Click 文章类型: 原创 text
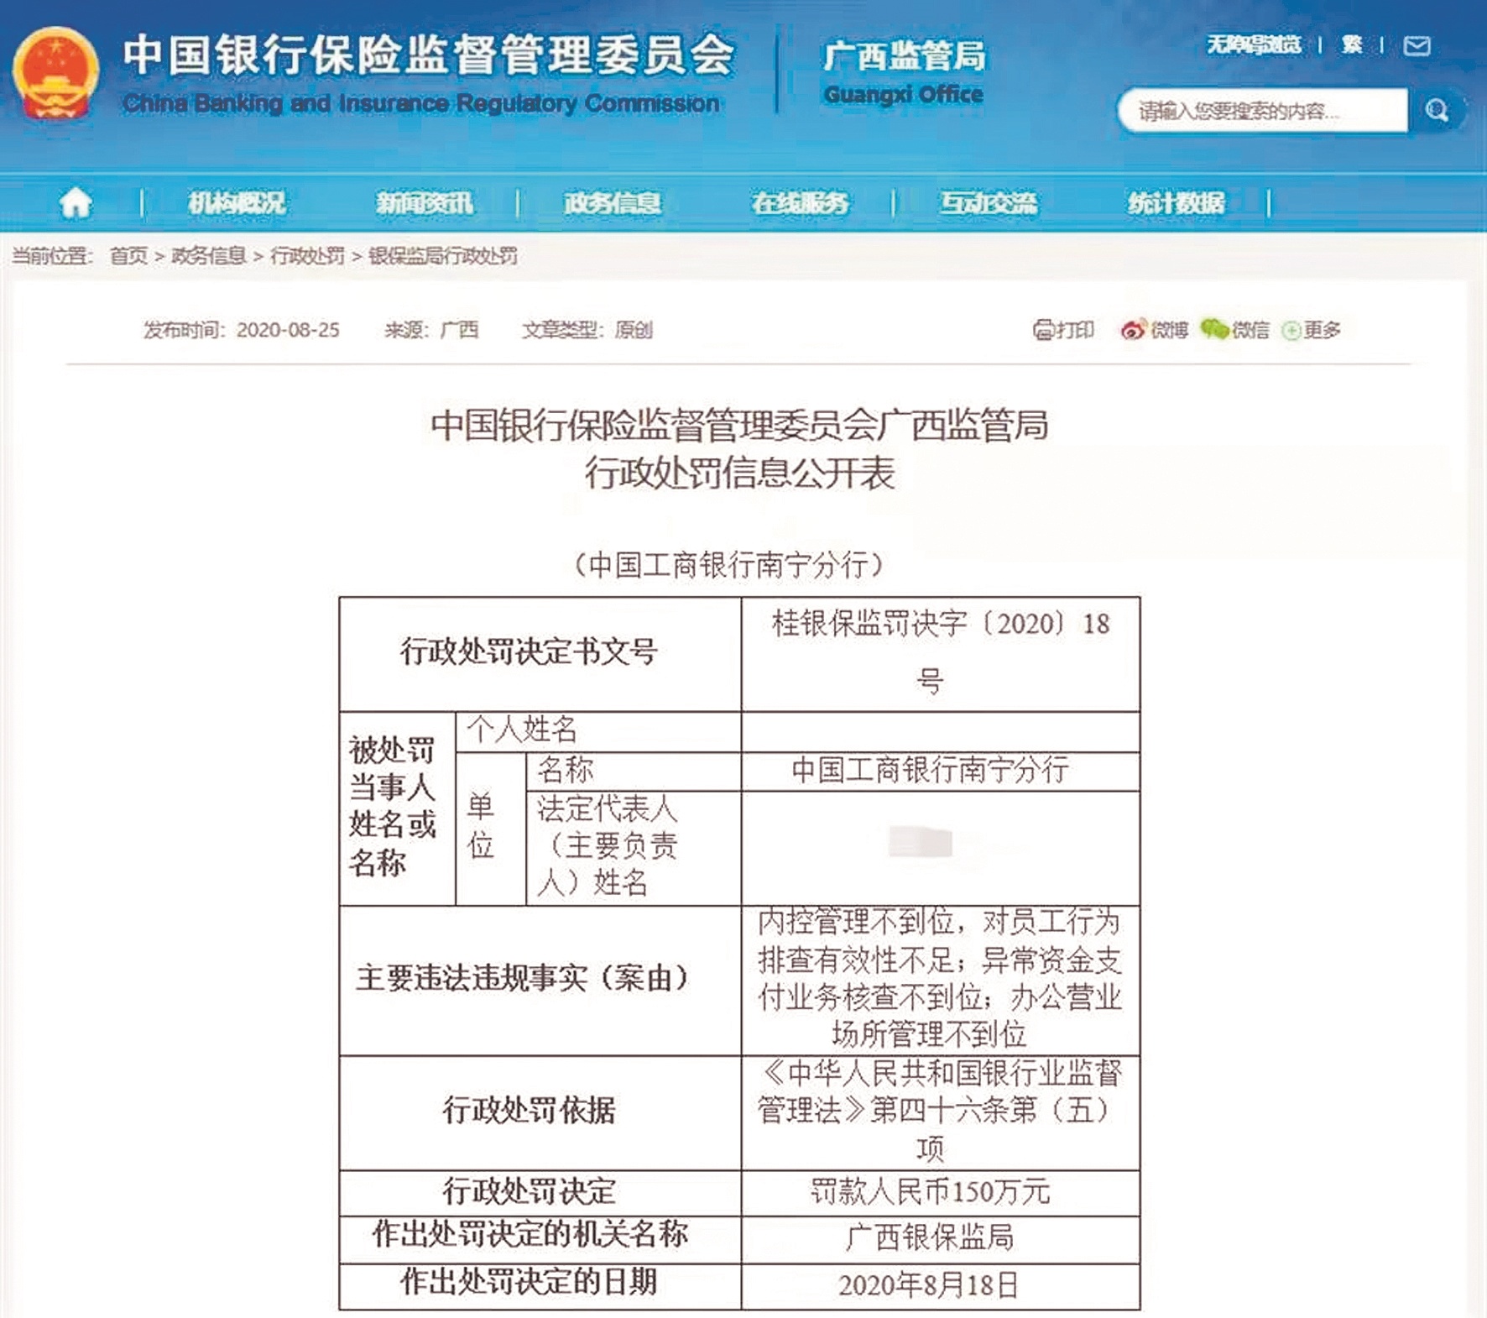The width and height of the screenshot is (1487, 1318). 587,330
